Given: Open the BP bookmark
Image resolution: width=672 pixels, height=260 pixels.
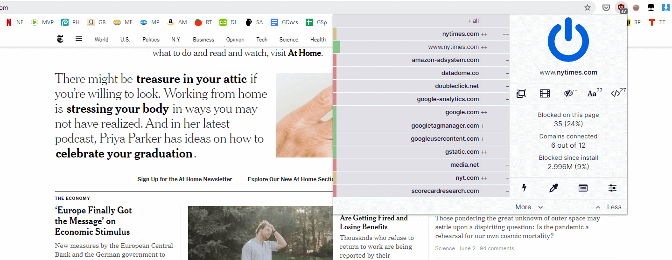Looking at the screenshot, I should (x=635, y=22).
